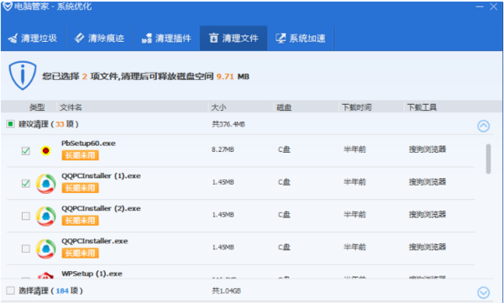Open the 清除痕迹 tab
The image size is (504, 303).
point(99,39)
